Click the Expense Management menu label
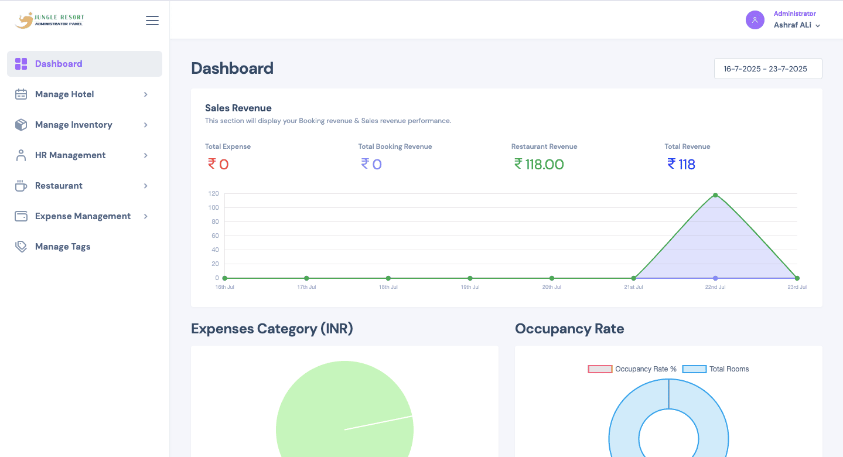The image size is (843, 457). (x=83, y=216)
